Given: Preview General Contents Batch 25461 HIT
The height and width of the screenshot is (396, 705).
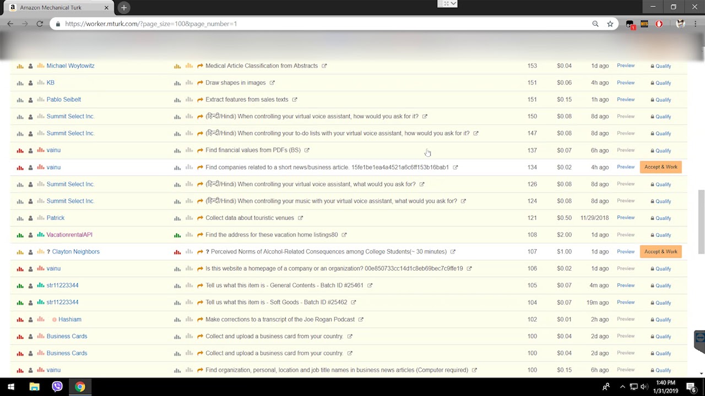Looking at the screenshot, I should point(626,285).
